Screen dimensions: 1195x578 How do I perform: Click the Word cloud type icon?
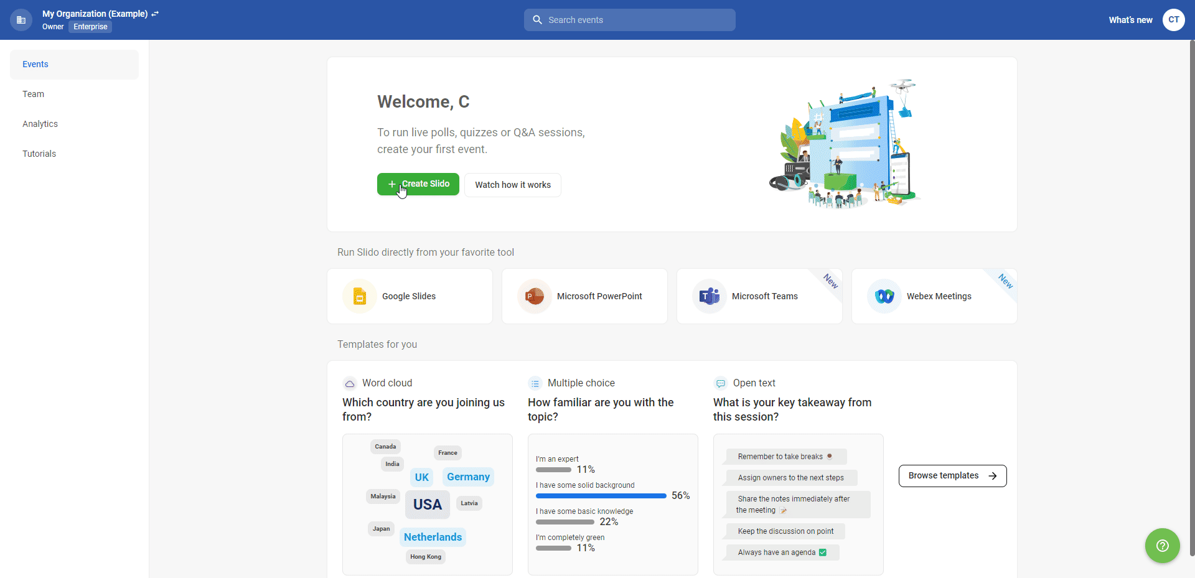[x=350, y=383]
